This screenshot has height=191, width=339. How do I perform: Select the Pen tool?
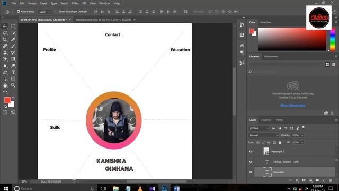point(5,72)
